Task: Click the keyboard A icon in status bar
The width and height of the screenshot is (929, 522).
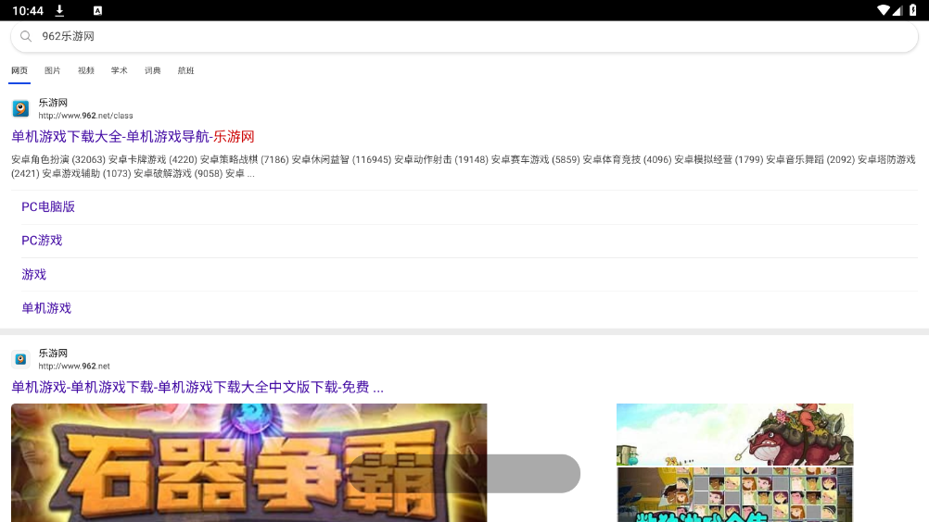Action: point(97,10)
